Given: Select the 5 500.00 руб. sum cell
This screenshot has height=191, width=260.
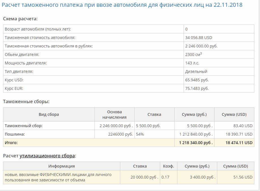Looking at the screenshot, I should tap(200, 126).
